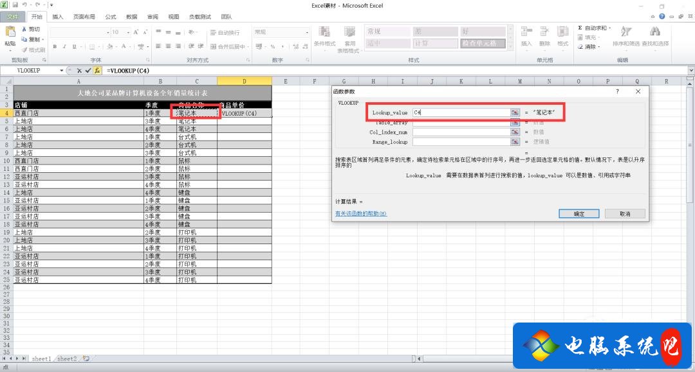Switch to sheet2 worksheet tab
Screen dimensions: 695x372
67,359
